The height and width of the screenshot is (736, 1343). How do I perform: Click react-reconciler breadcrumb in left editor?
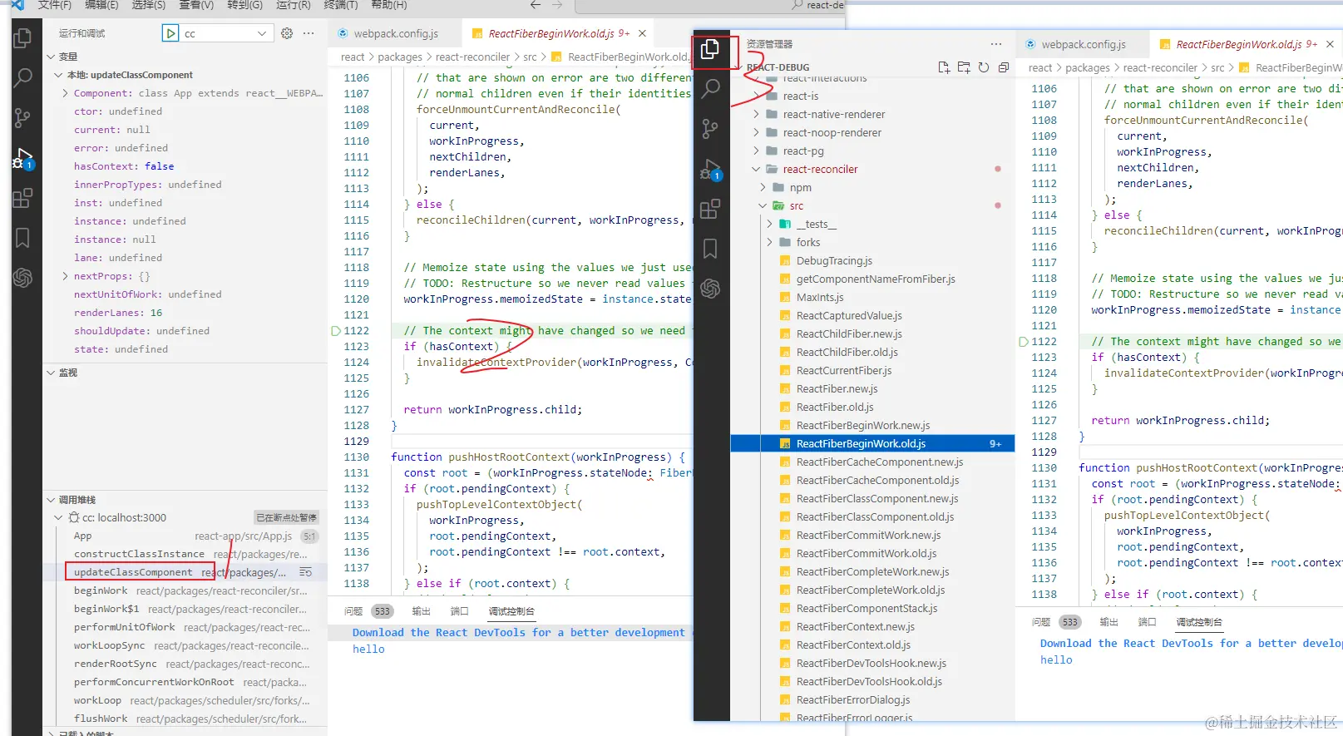pos(472,57)
